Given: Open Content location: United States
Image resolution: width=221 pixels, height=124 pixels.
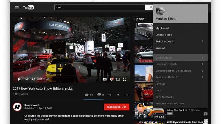Looking at the screenshot, I should 180,71.
